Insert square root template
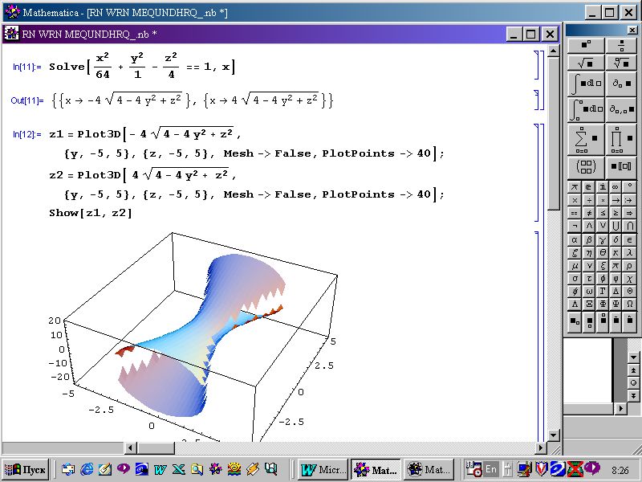Image resolution: width=642 pixels, height=482 pixels. pos(586,63)
